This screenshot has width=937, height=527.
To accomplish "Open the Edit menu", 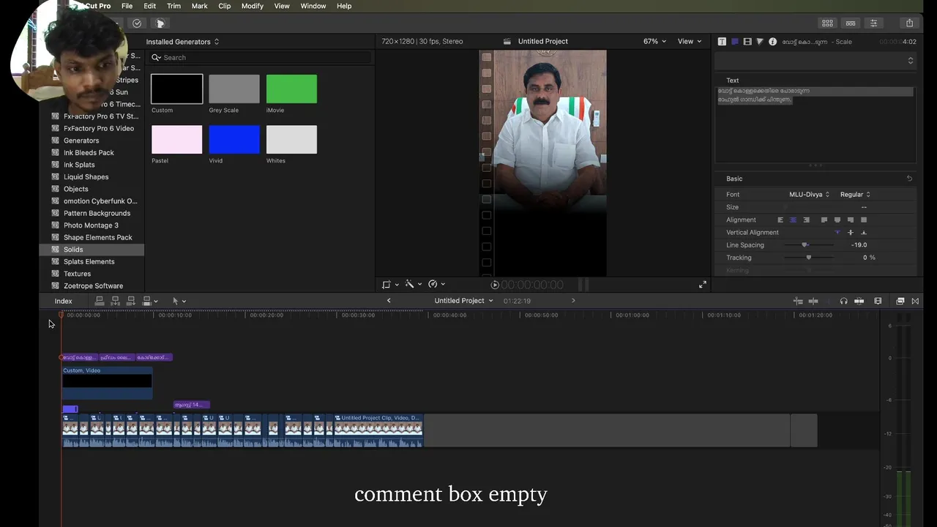I will pyautogui.click(x=149, y=6).
